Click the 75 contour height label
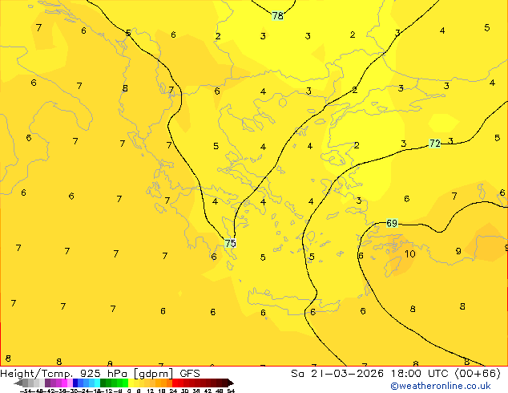508x393 pixels. point(230,243)
